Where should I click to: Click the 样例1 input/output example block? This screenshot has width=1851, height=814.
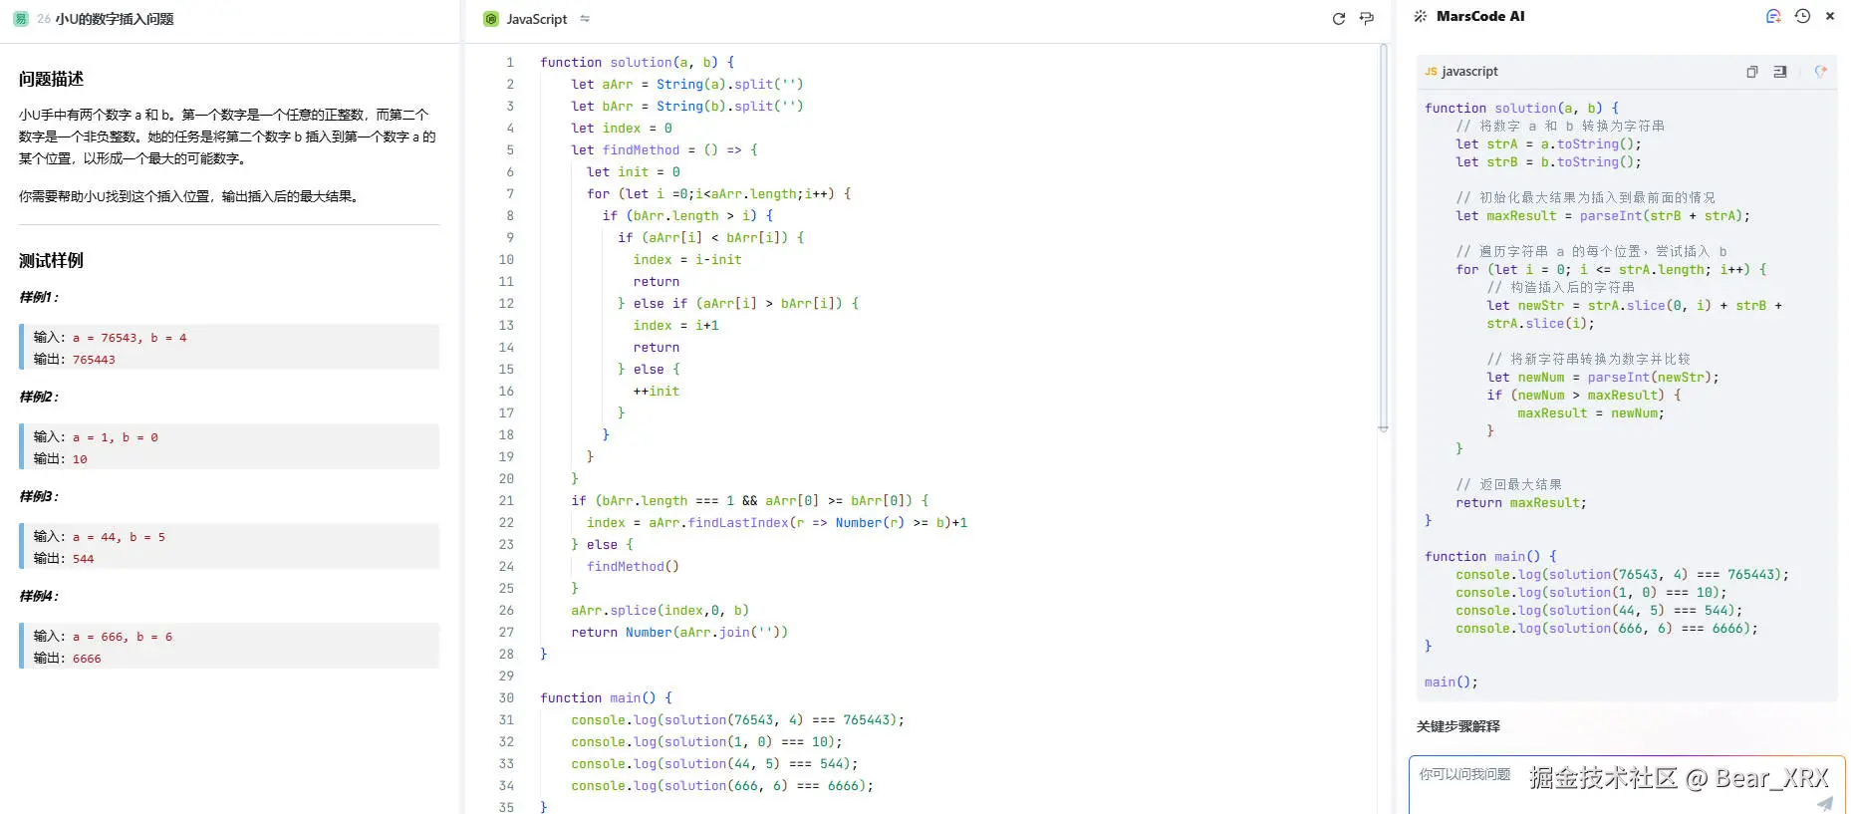[x=229, y=348]
